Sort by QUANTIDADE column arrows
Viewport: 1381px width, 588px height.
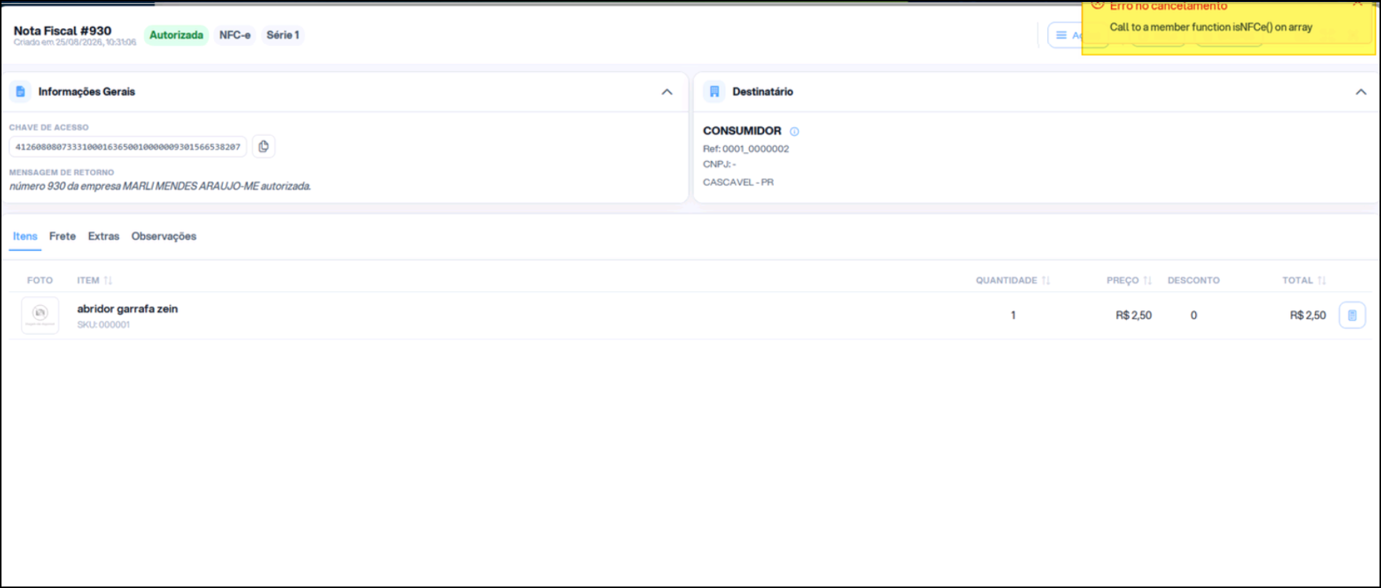tap(1046, 281)
